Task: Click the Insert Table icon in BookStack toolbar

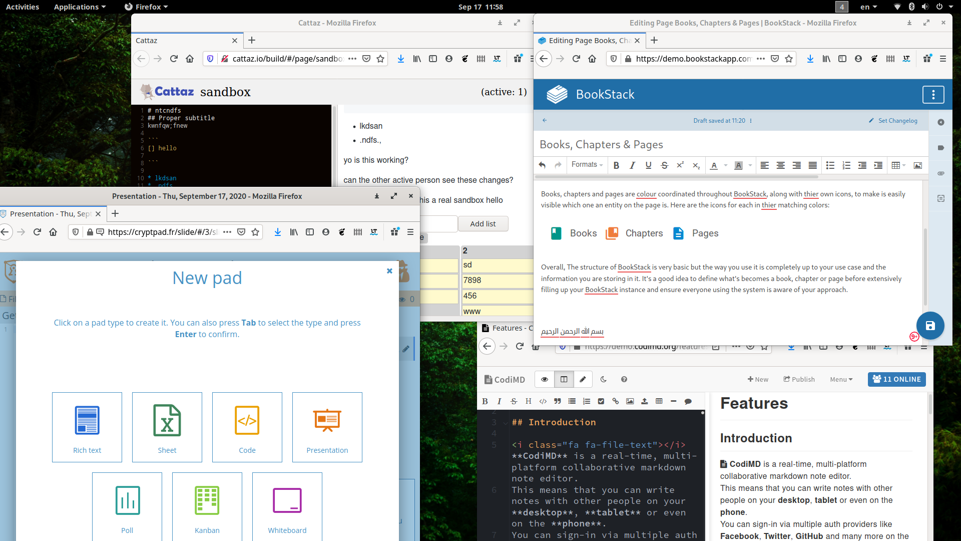Action: [x=895, y=165]
